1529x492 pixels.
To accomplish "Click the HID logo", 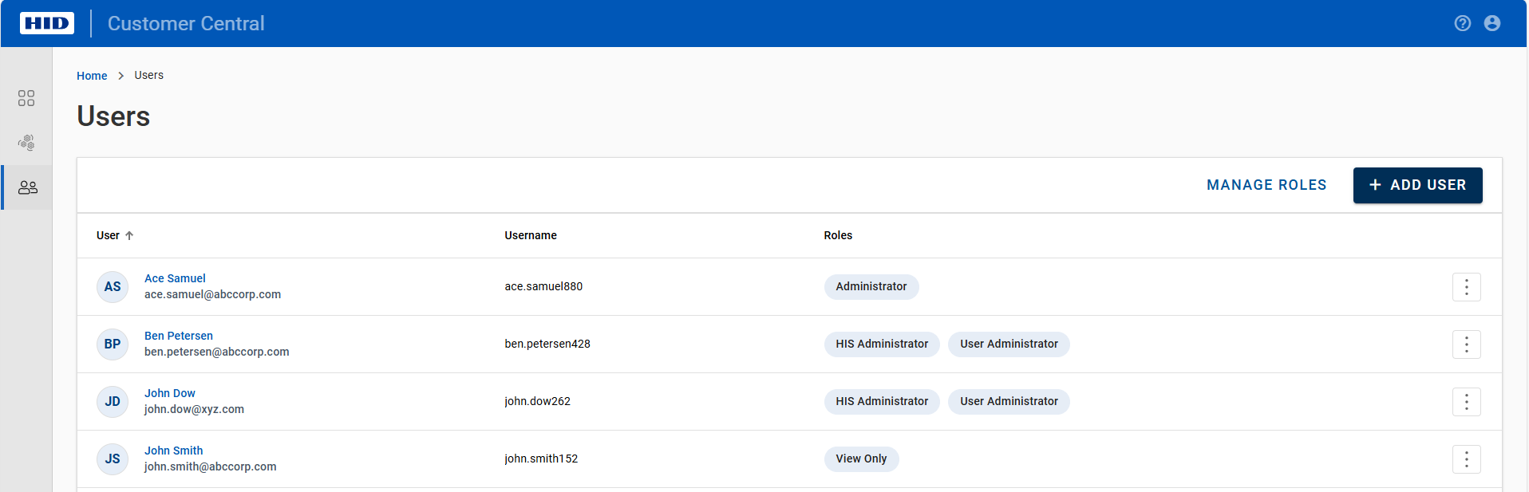I will click(x=47, y=23).
